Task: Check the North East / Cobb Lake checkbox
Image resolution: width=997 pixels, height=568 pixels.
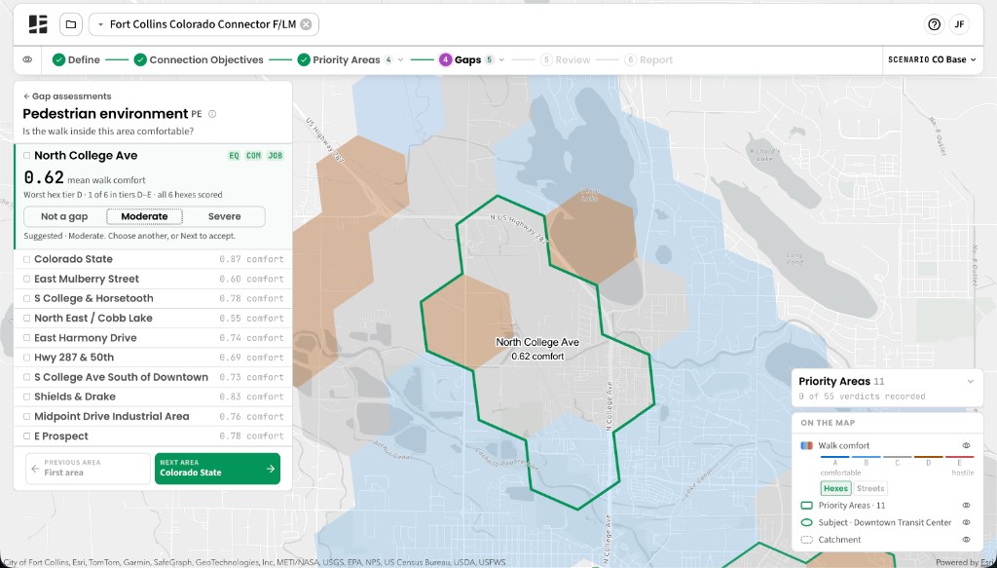Action: point(26,318)
